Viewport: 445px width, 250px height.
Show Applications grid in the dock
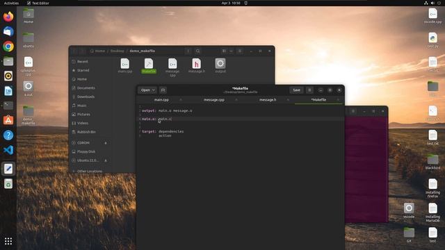click(8, 241)
